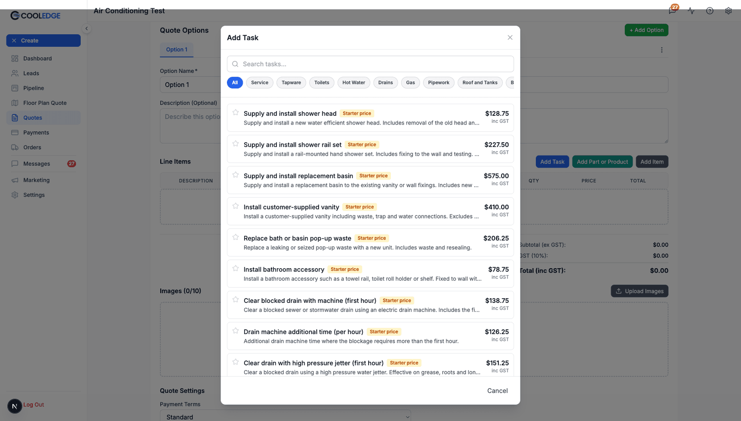Click the Create button in sidebar
741x421 pixels.
[44, 40]
